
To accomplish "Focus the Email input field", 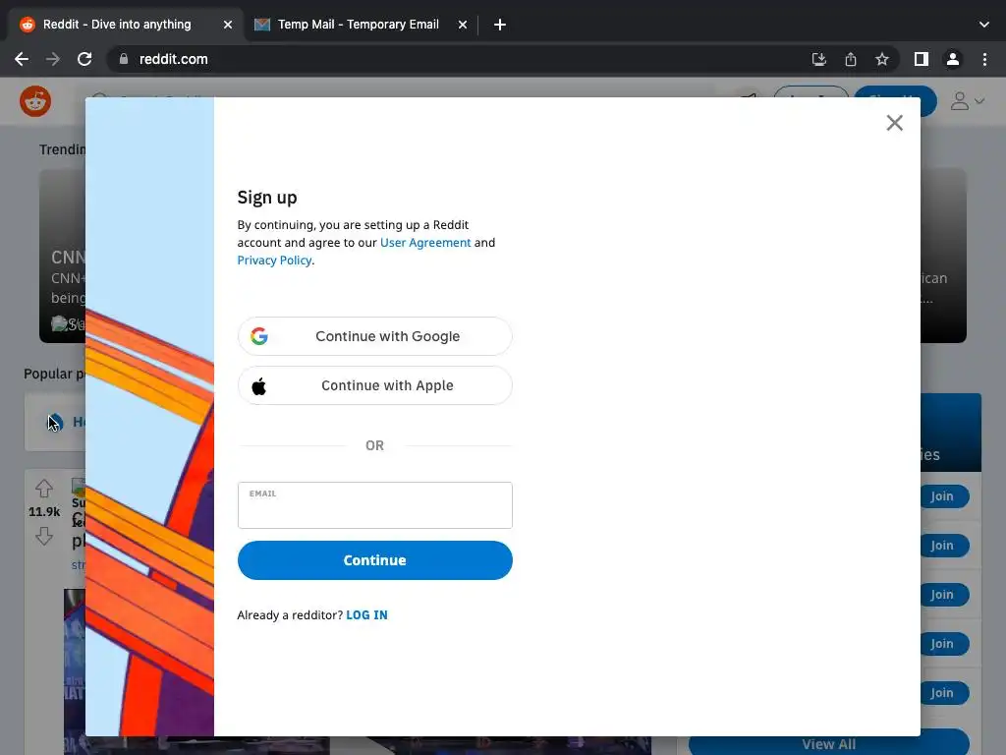I will (x=374, y=505).
